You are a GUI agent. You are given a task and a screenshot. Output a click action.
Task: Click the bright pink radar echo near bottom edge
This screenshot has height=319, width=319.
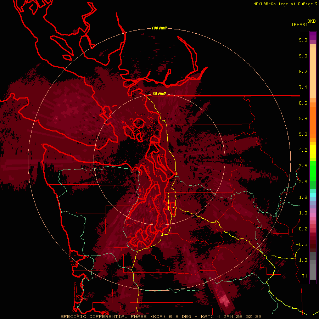click(x=224, y=300)
